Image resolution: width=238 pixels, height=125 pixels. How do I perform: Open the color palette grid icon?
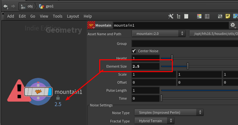(199, 16)
